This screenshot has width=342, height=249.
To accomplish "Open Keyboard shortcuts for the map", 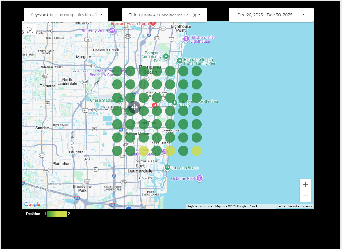I will tap(200, 206).
